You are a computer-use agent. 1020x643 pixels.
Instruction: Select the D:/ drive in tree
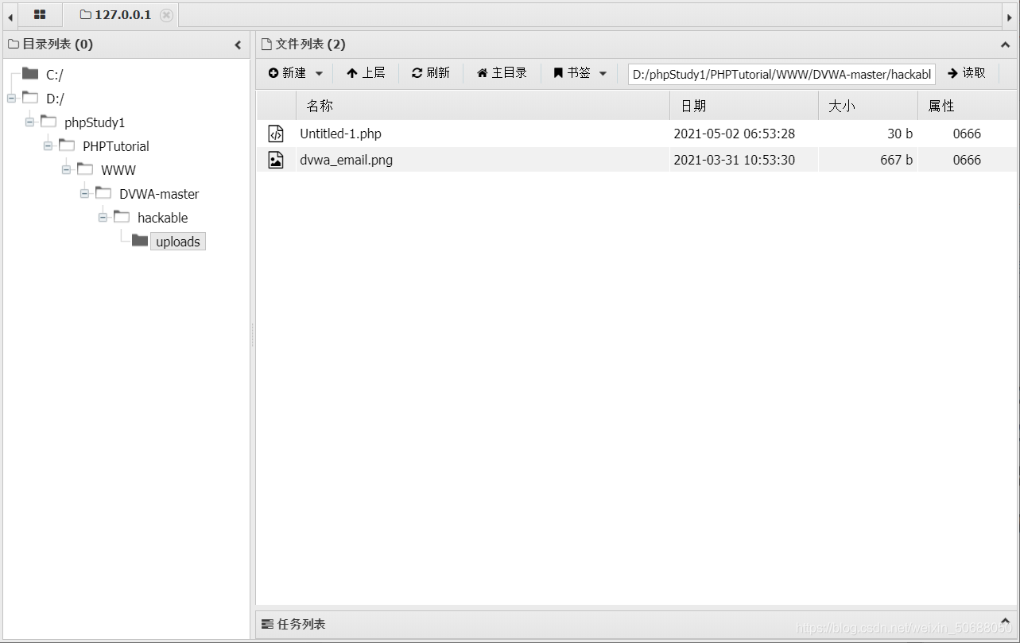click(55, 99)
